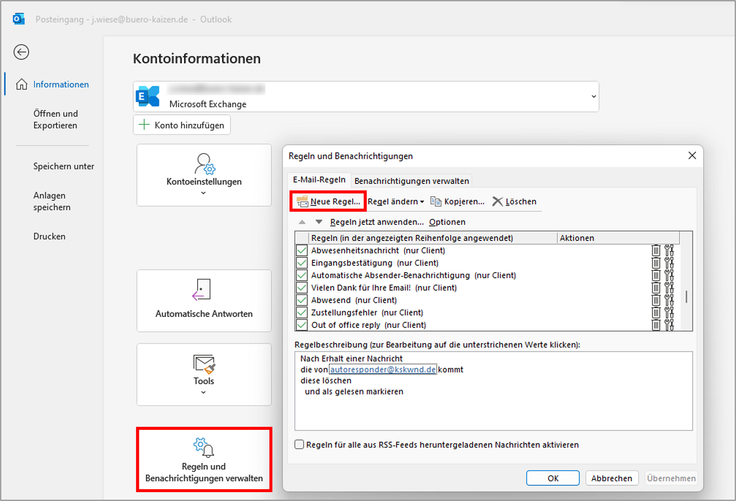Expand the Regel ändern dropdown
736x501 pixels.
[x=422, y=201]
